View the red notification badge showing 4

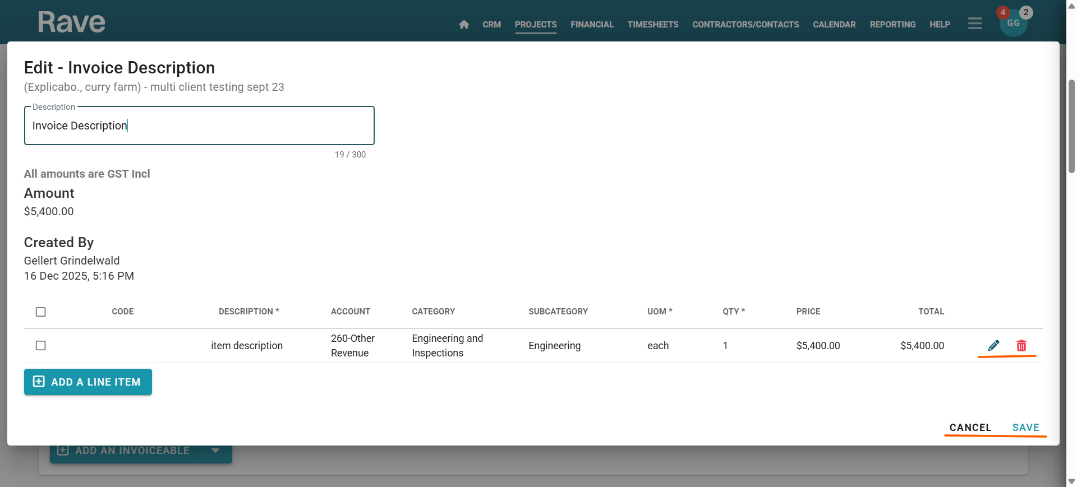click(1003, 12)
